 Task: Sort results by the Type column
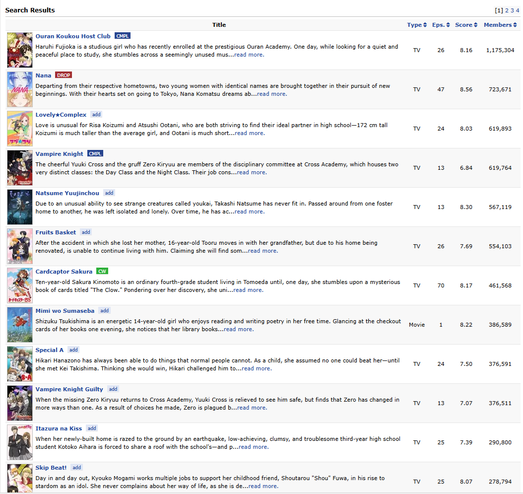pos(417,25)
